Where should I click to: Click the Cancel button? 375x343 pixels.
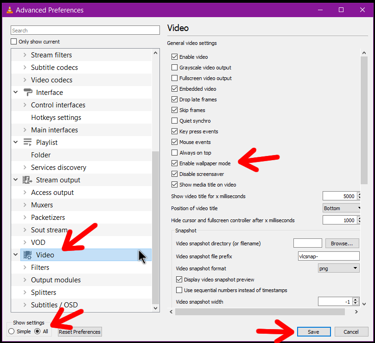coord(351,331)
